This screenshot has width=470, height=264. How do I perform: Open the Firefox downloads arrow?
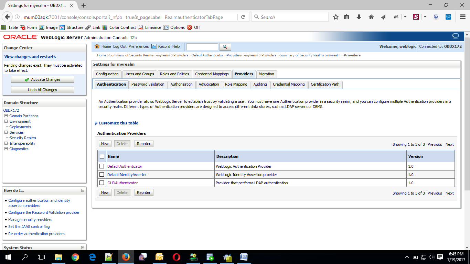tap(359, 17)
